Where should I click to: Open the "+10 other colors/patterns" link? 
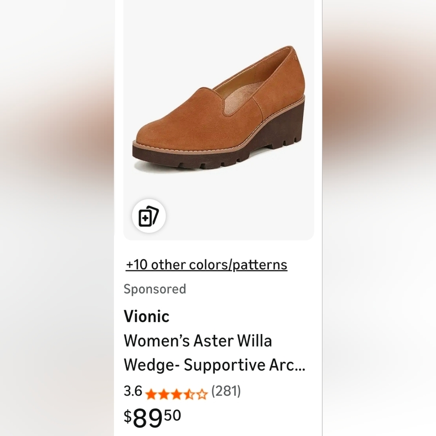tap(207, 265)
